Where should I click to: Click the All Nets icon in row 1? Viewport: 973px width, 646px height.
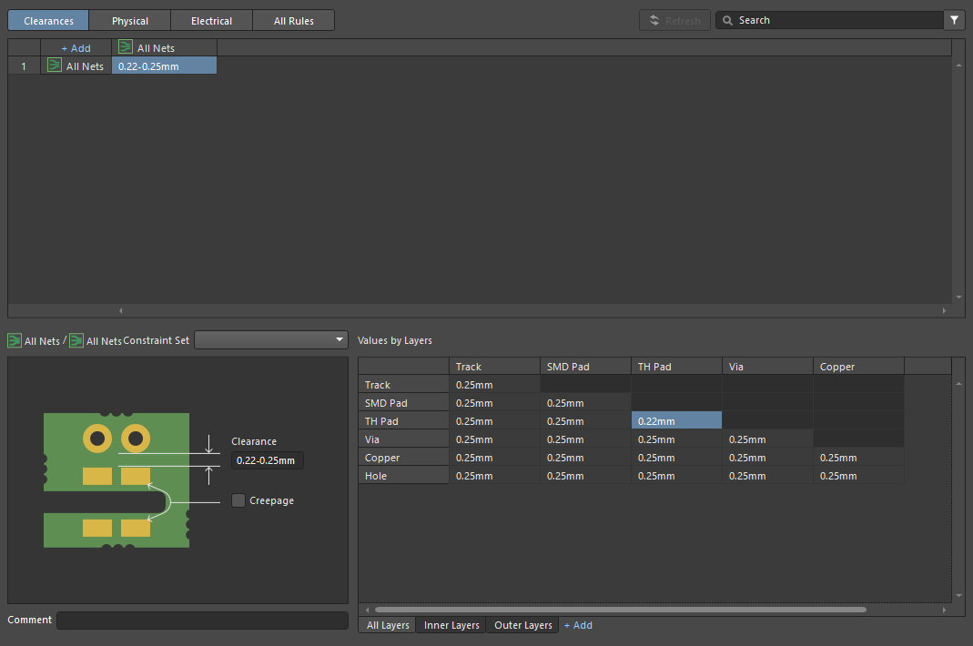[55, 66]
